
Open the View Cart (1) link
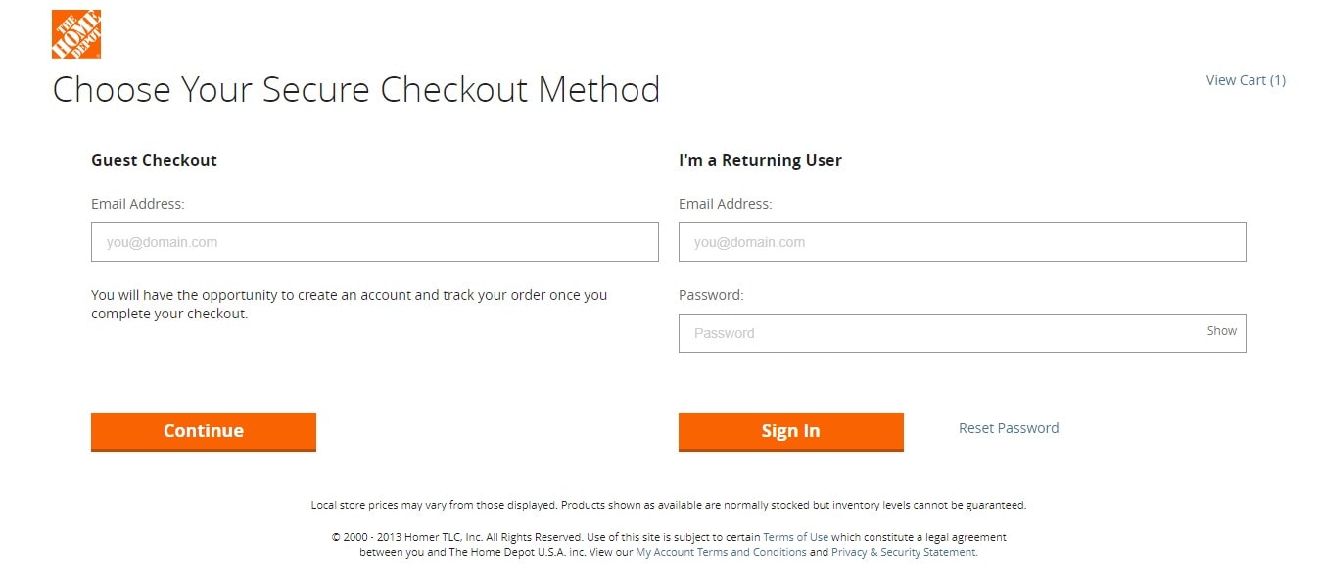click(1246, 80)
